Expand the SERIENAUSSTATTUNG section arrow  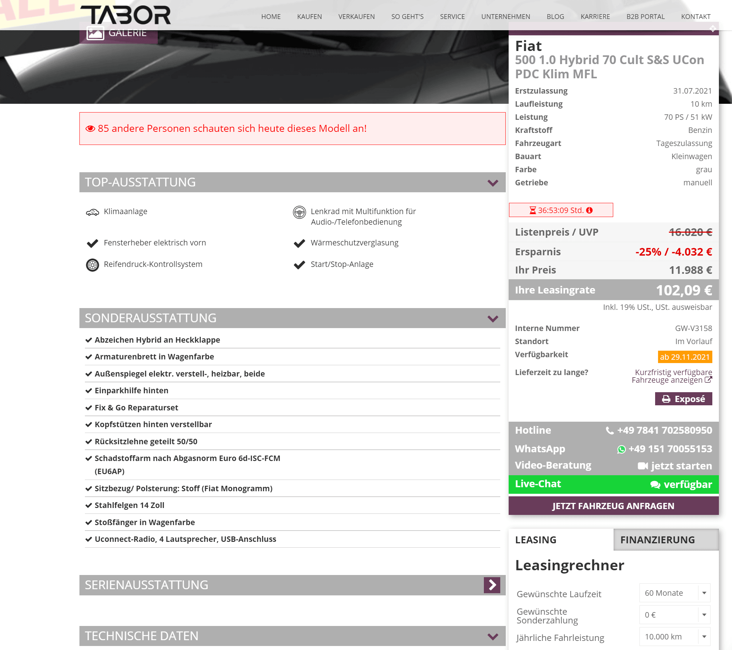click(492, 585)
